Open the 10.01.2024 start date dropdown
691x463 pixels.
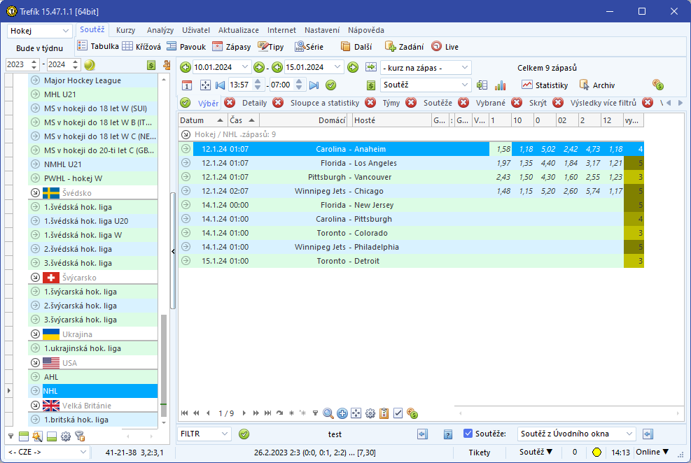tap(246, 67)
